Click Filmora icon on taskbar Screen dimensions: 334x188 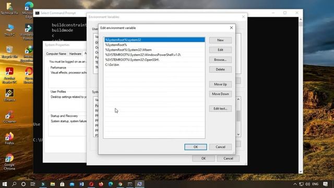[43, 184]
